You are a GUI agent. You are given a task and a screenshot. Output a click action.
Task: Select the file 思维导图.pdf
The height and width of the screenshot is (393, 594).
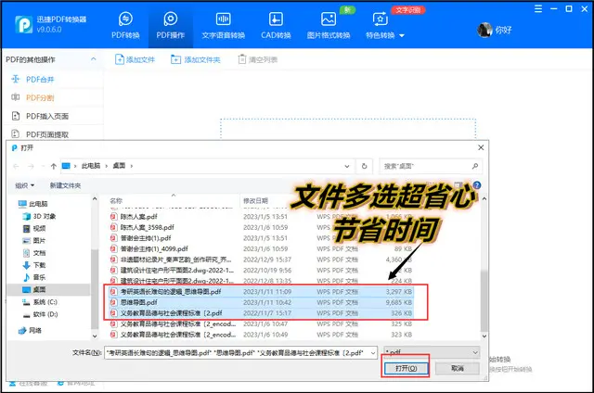(x=261, y=302)
